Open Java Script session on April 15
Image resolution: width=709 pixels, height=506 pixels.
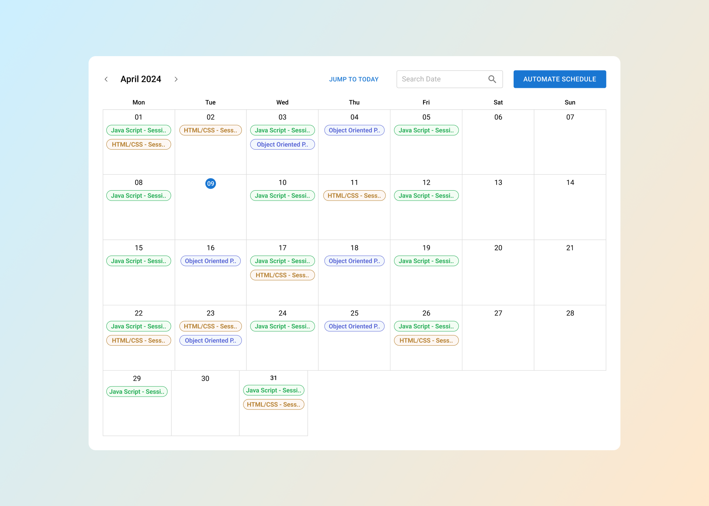pyautogui.click(x=138, y=261)
